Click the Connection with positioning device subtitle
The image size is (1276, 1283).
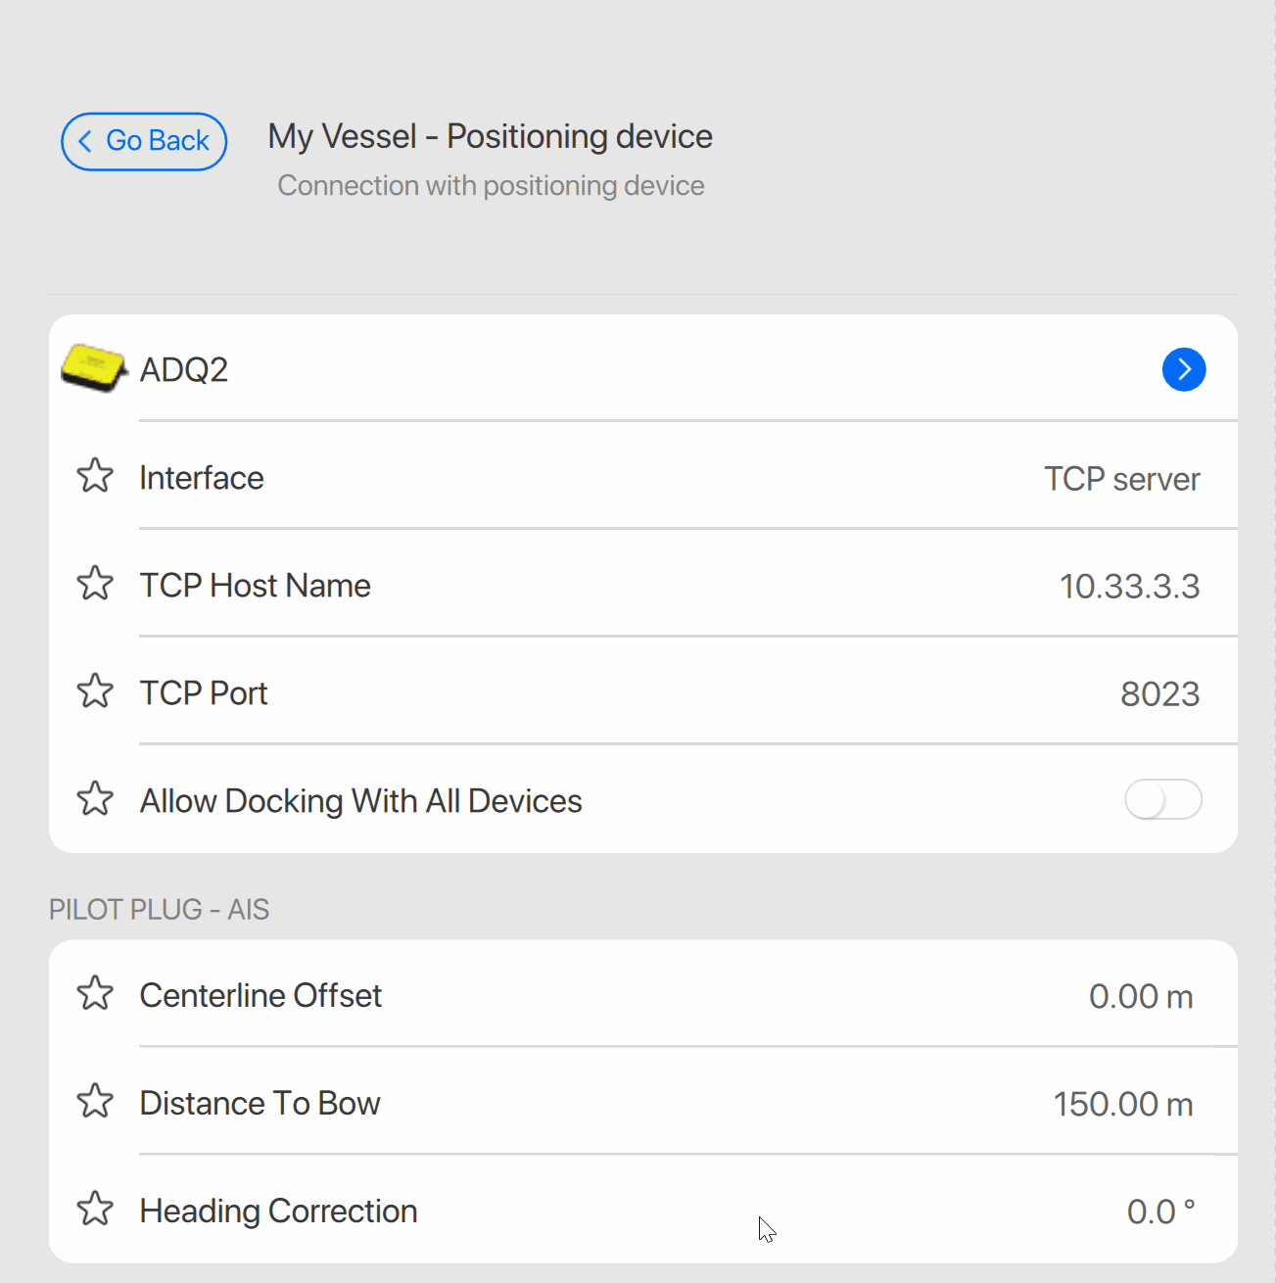coord(491,185)
